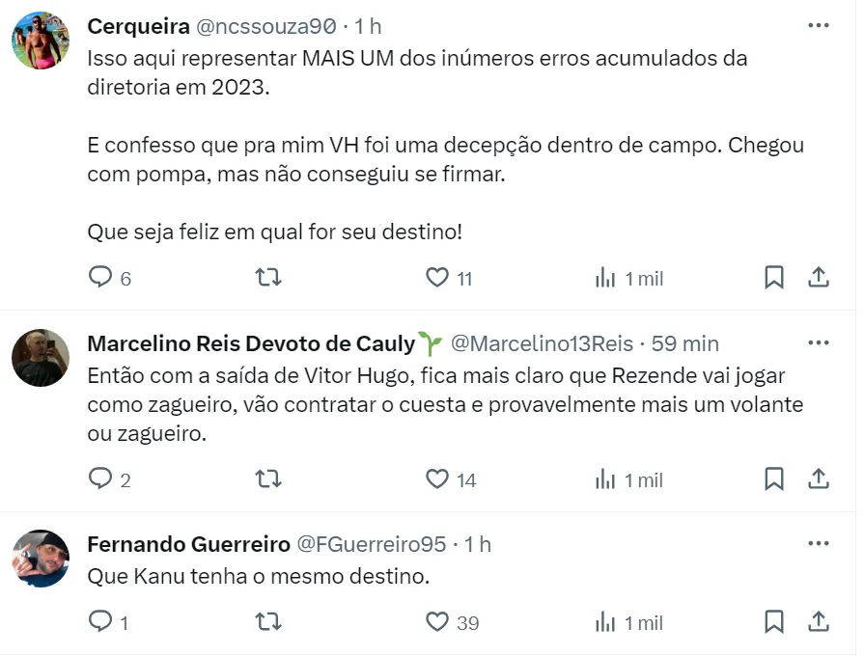View analytics of Cerqueira's tweet

coord(605,278)
